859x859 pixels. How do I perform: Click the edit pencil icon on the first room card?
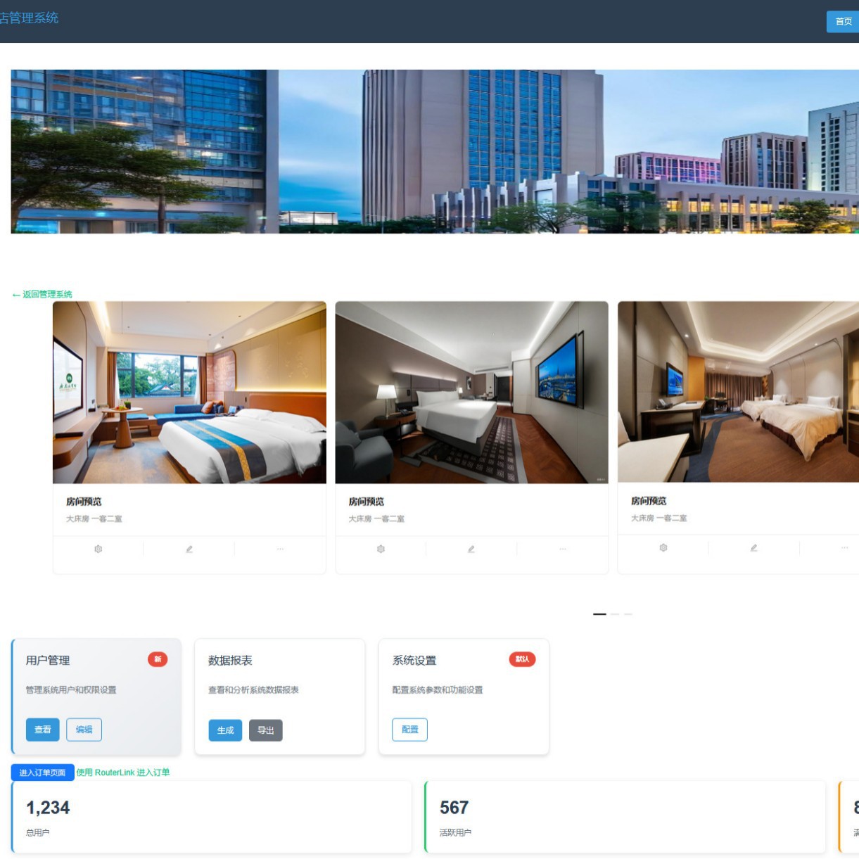pyautogui.click(x=189, y=549)
